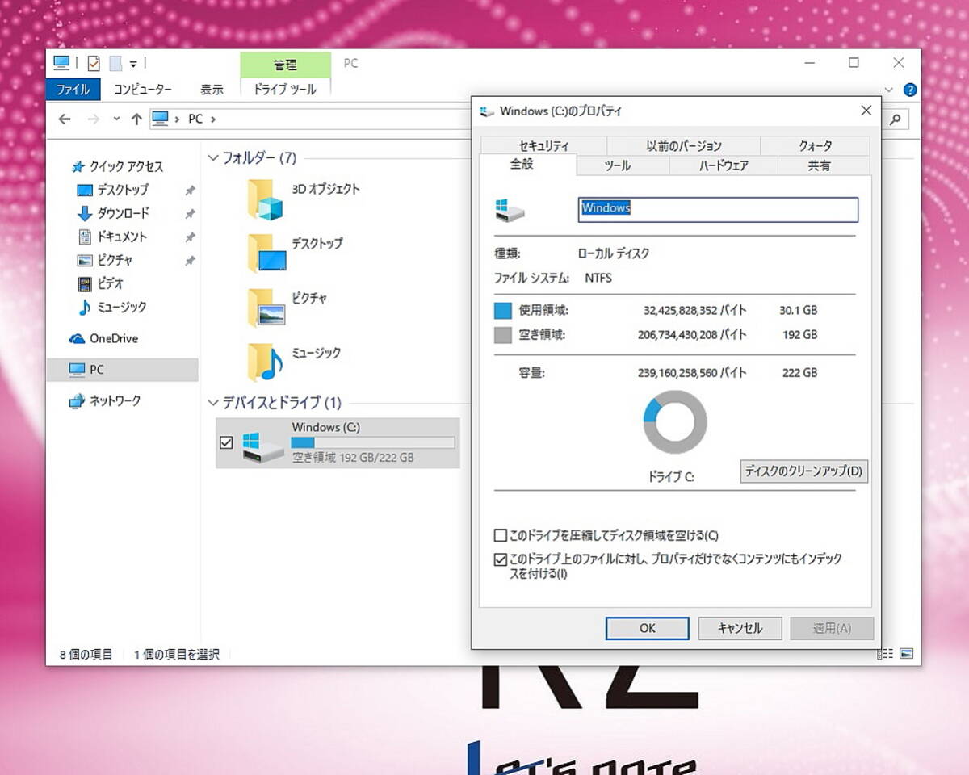Click the pin icon next to ドキュメント
This screenshot has height=775, width=969.
tap(190, 237)
